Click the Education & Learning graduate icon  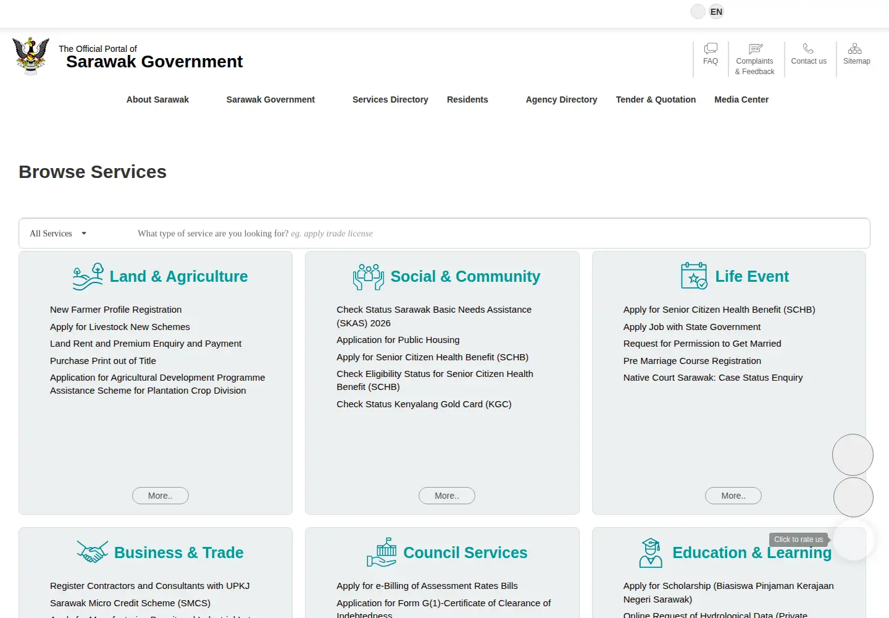click(651, 552)
